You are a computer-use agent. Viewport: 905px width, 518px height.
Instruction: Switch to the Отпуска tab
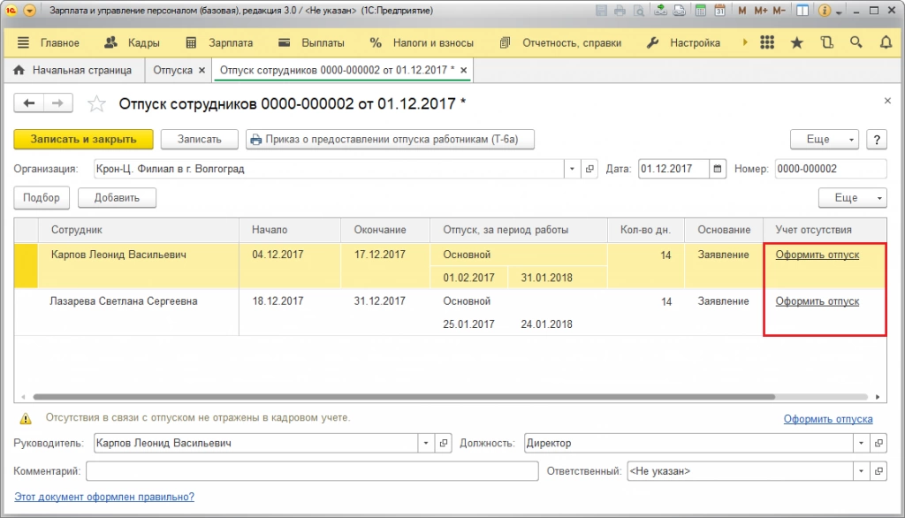pyautogui.click(x=172, y=70)
